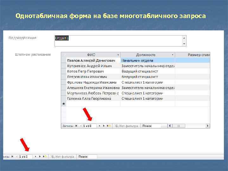Select row selector for Котов Петр Петрович
The height and width of the screenshot is (171, 228).
(64, 71)
